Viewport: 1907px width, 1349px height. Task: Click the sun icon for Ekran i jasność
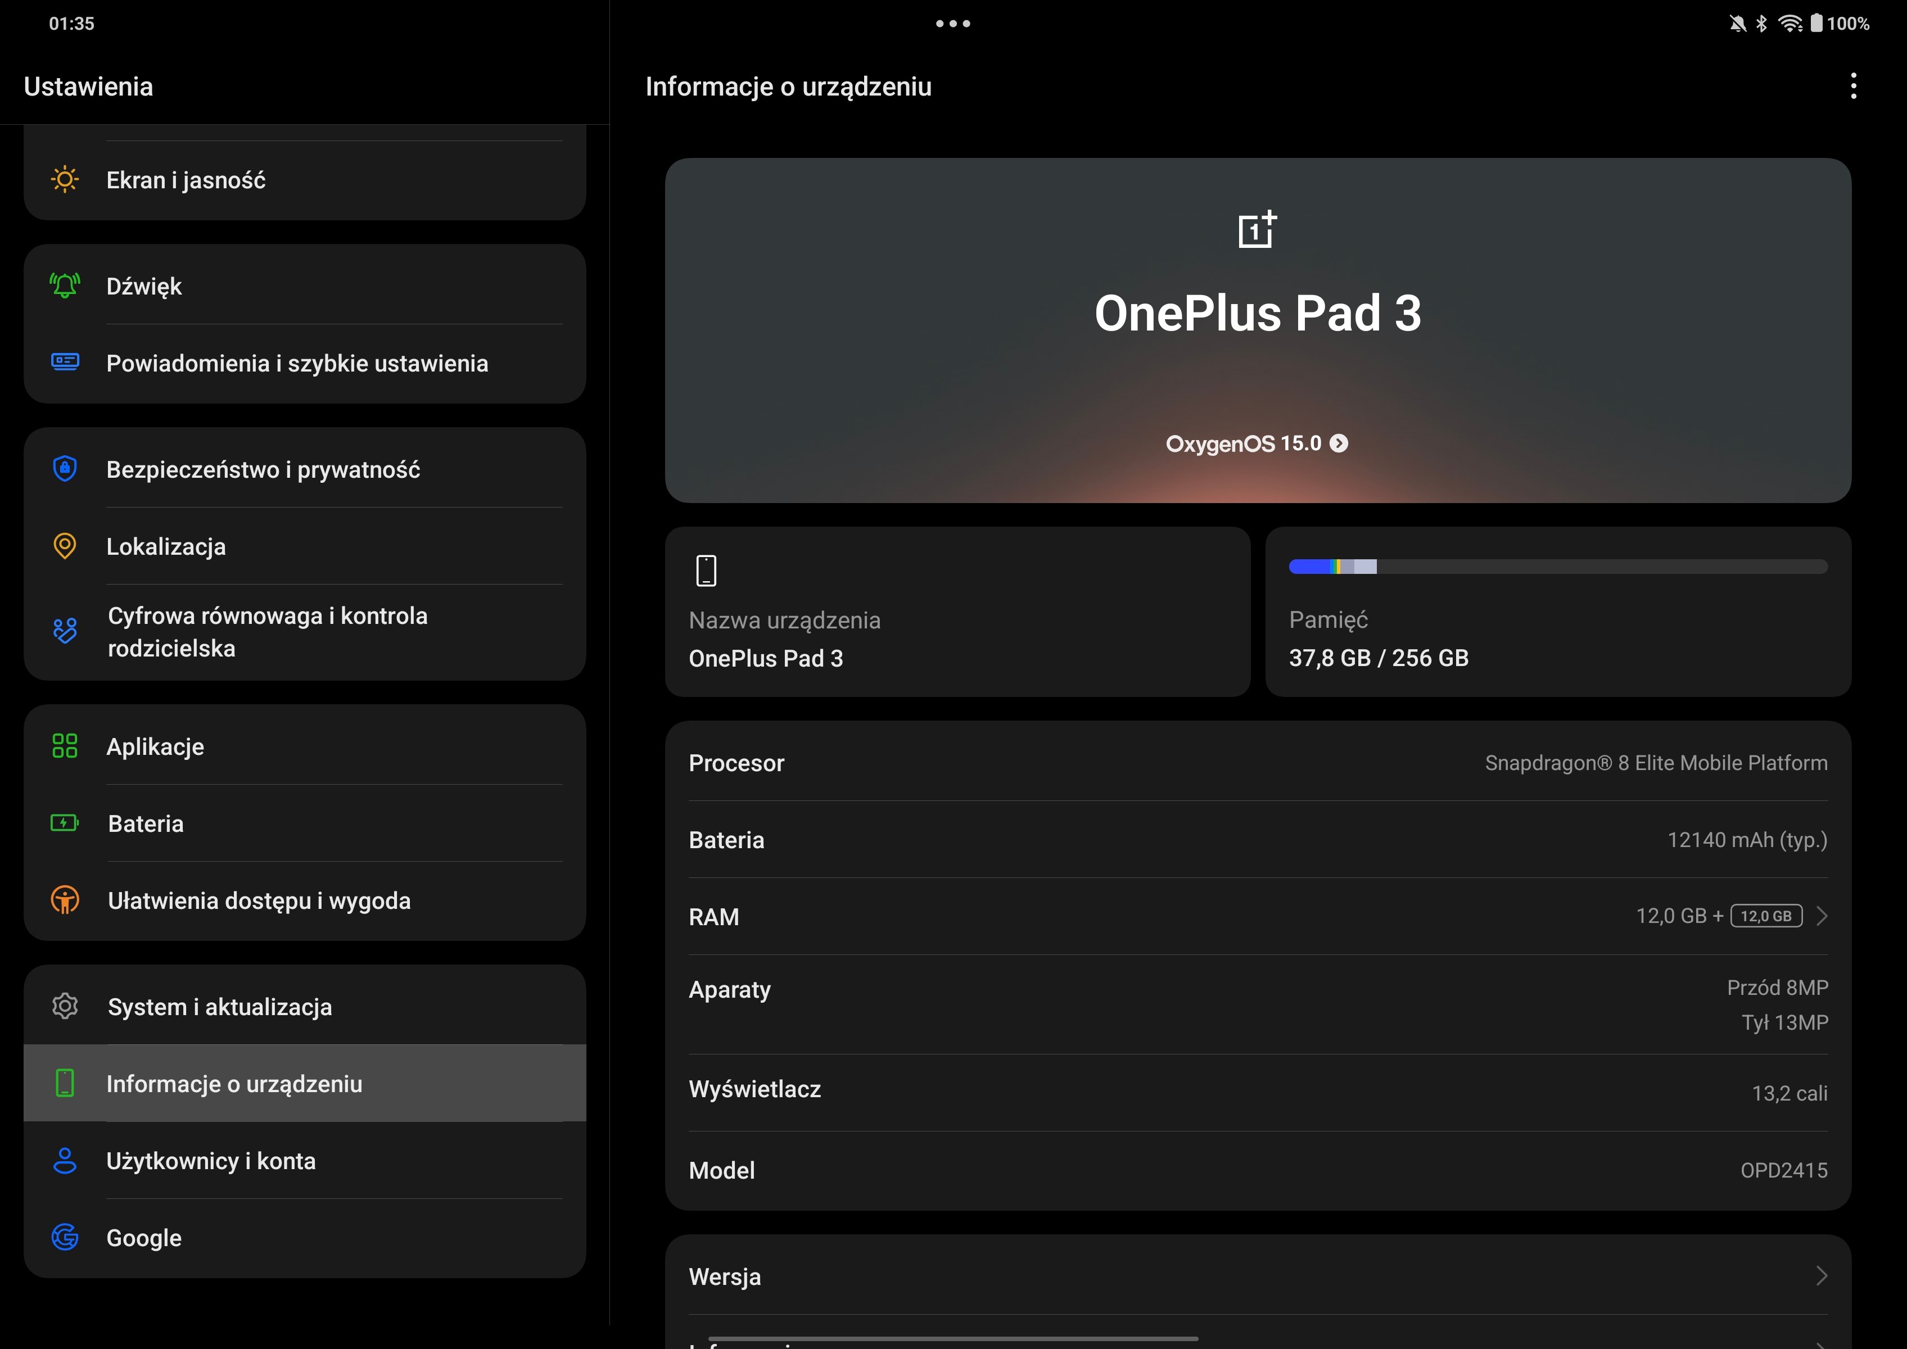[x=65, y=179]
